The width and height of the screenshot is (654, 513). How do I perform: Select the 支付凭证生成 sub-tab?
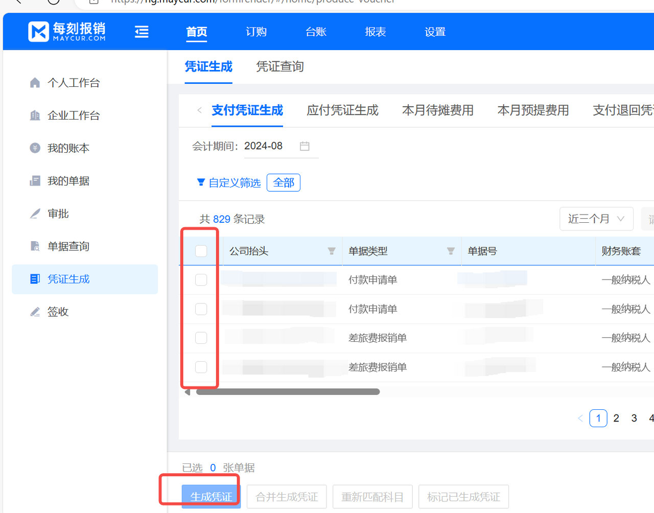tap(247, 110)
